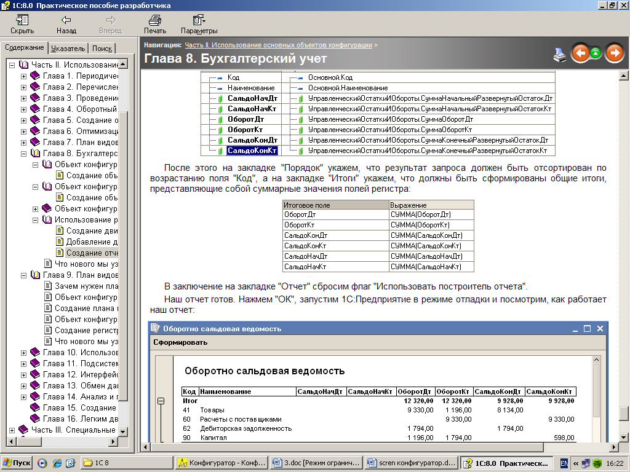
Task: Click the small green up arrow in header
Action: (596, 53)
